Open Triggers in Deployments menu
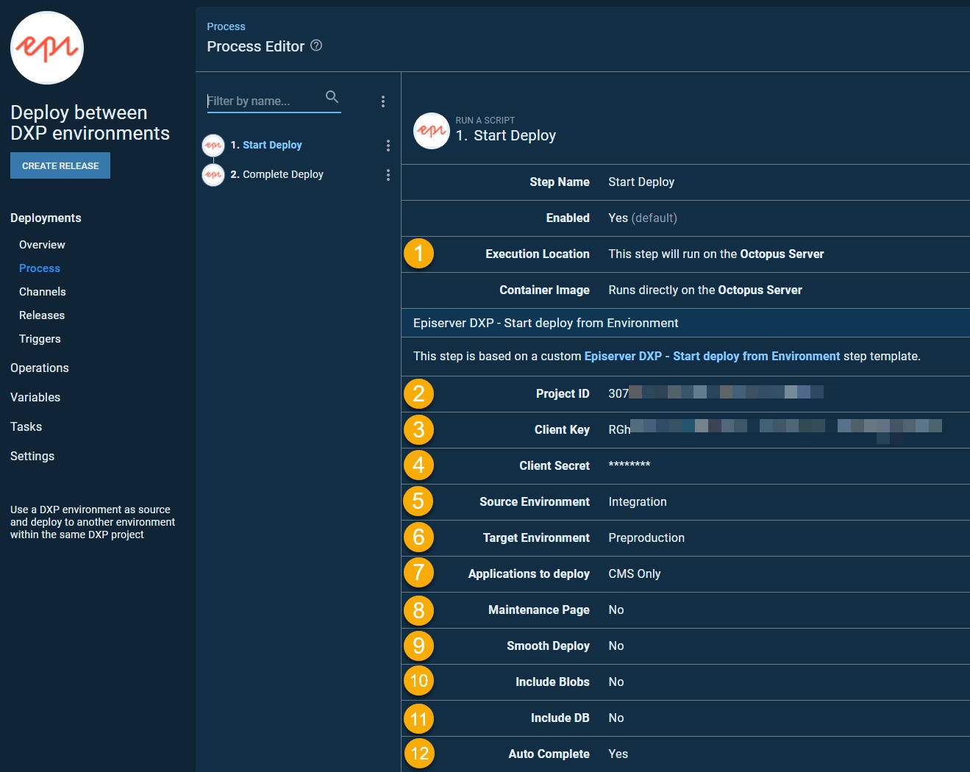This screenshot has height=772, width=970. pos(40,339)
